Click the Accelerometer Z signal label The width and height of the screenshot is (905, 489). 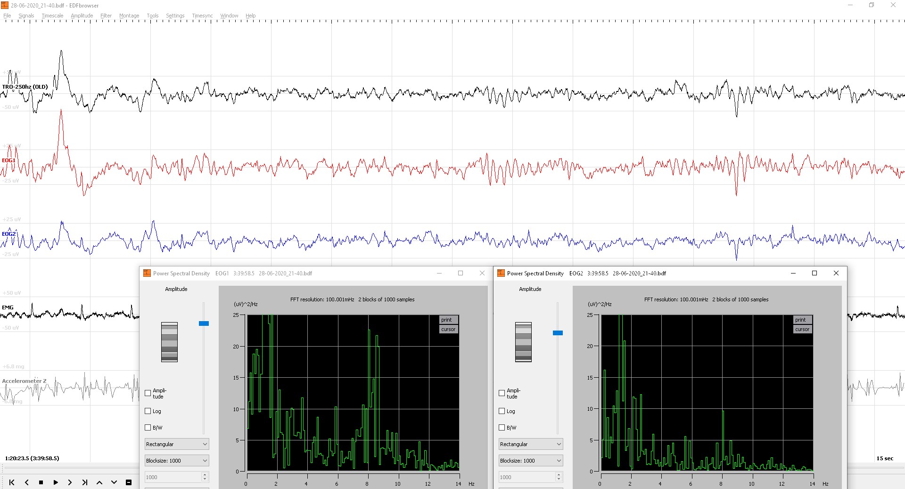click(24, 381)
